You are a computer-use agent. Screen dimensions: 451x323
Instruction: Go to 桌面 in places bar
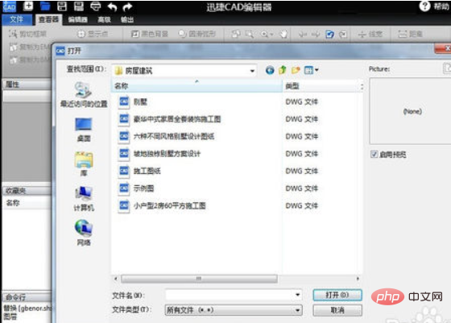pos(84,130)
